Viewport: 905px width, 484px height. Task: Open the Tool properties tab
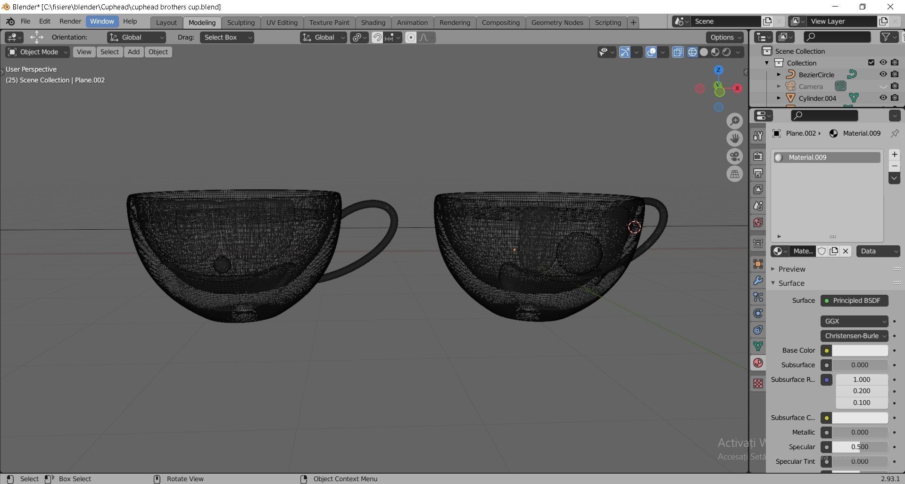758,136
